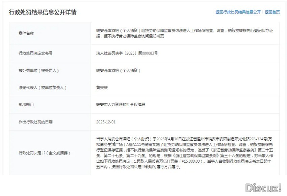Click the punished unit value in the 被处罚单位 row
Viewport: 287px width, 196px height.
coord(118,71)
